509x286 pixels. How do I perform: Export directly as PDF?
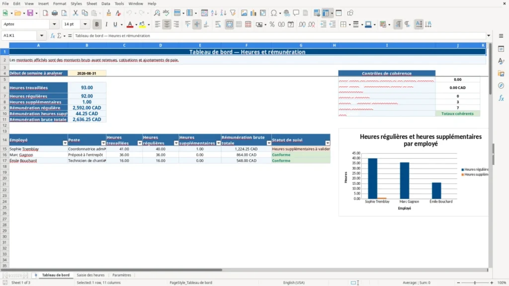point(45,13)
